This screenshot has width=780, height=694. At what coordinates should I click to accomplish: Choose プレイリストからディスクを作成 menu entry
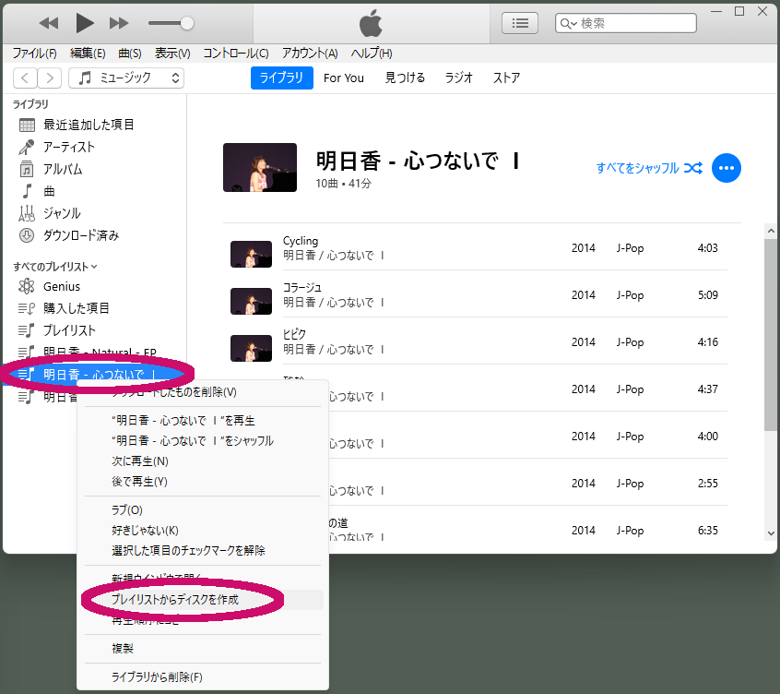[x=204, y=600]
